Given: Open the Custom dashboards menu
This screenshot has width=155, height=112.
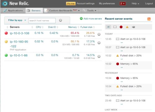Looking at the screenshot, I should 62,10.
